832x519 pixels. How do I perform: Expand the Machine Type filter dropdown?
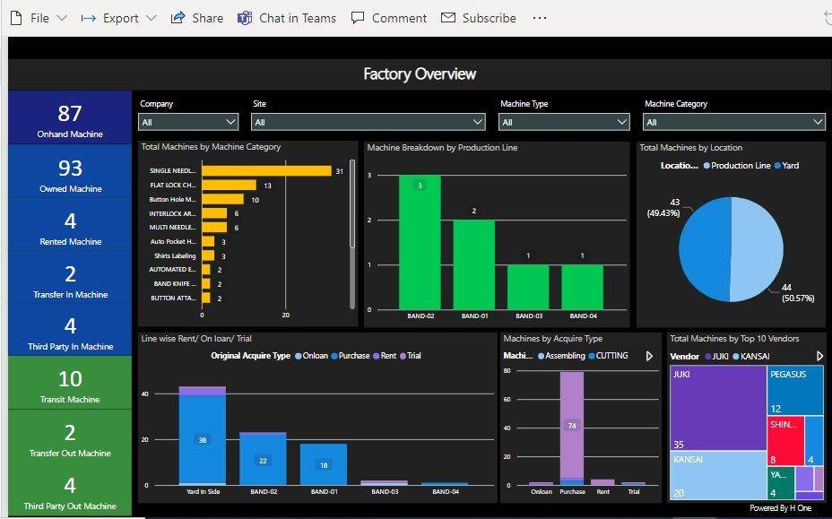[624, 121]
